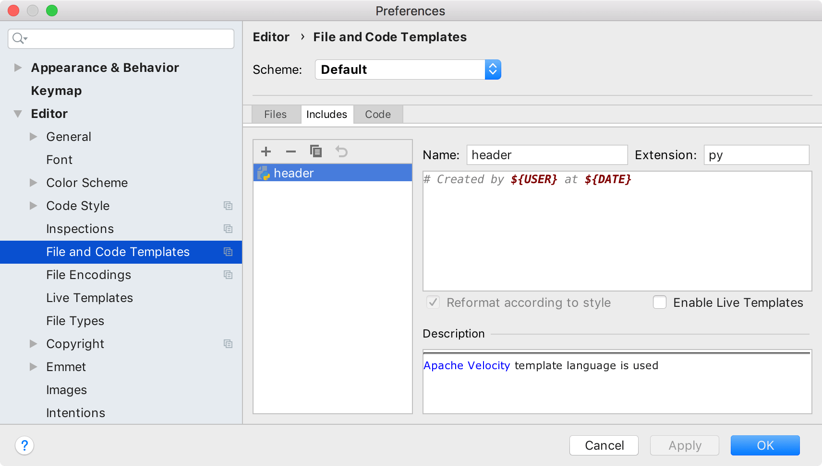Expand Appearance & Behavior section

pyautogui.click(x=17, y=68)
